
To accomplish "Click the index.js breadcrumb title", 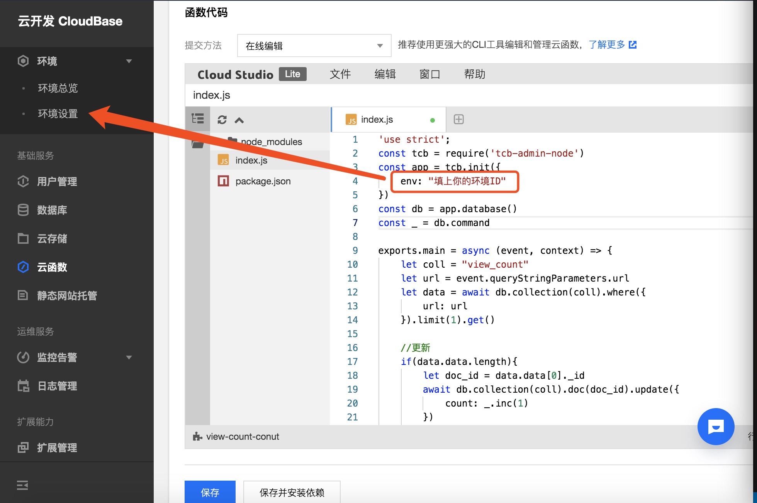I will coord(212,95).
